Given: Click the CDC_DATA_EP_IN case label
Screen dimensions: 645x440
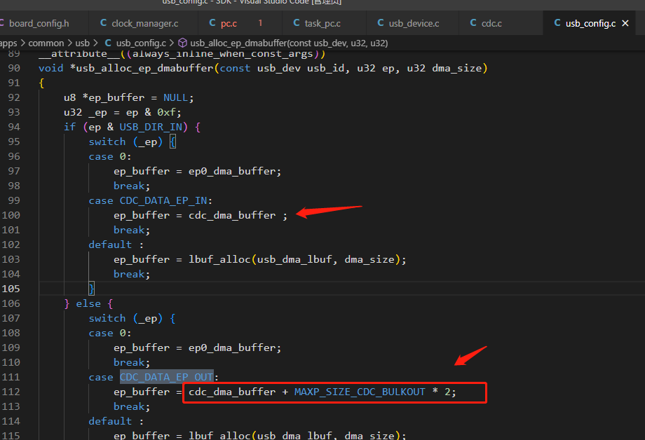Looking at the screenshot, I should [x=163, y=200].
